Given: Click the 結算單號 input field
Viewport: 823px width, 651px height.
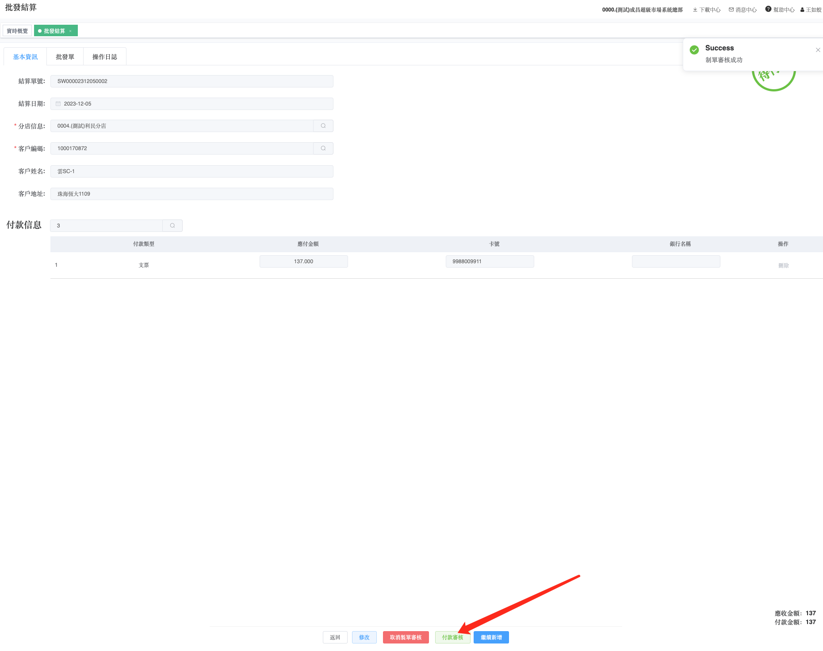Looking at the screenshot, I should [x=192, y=81].
